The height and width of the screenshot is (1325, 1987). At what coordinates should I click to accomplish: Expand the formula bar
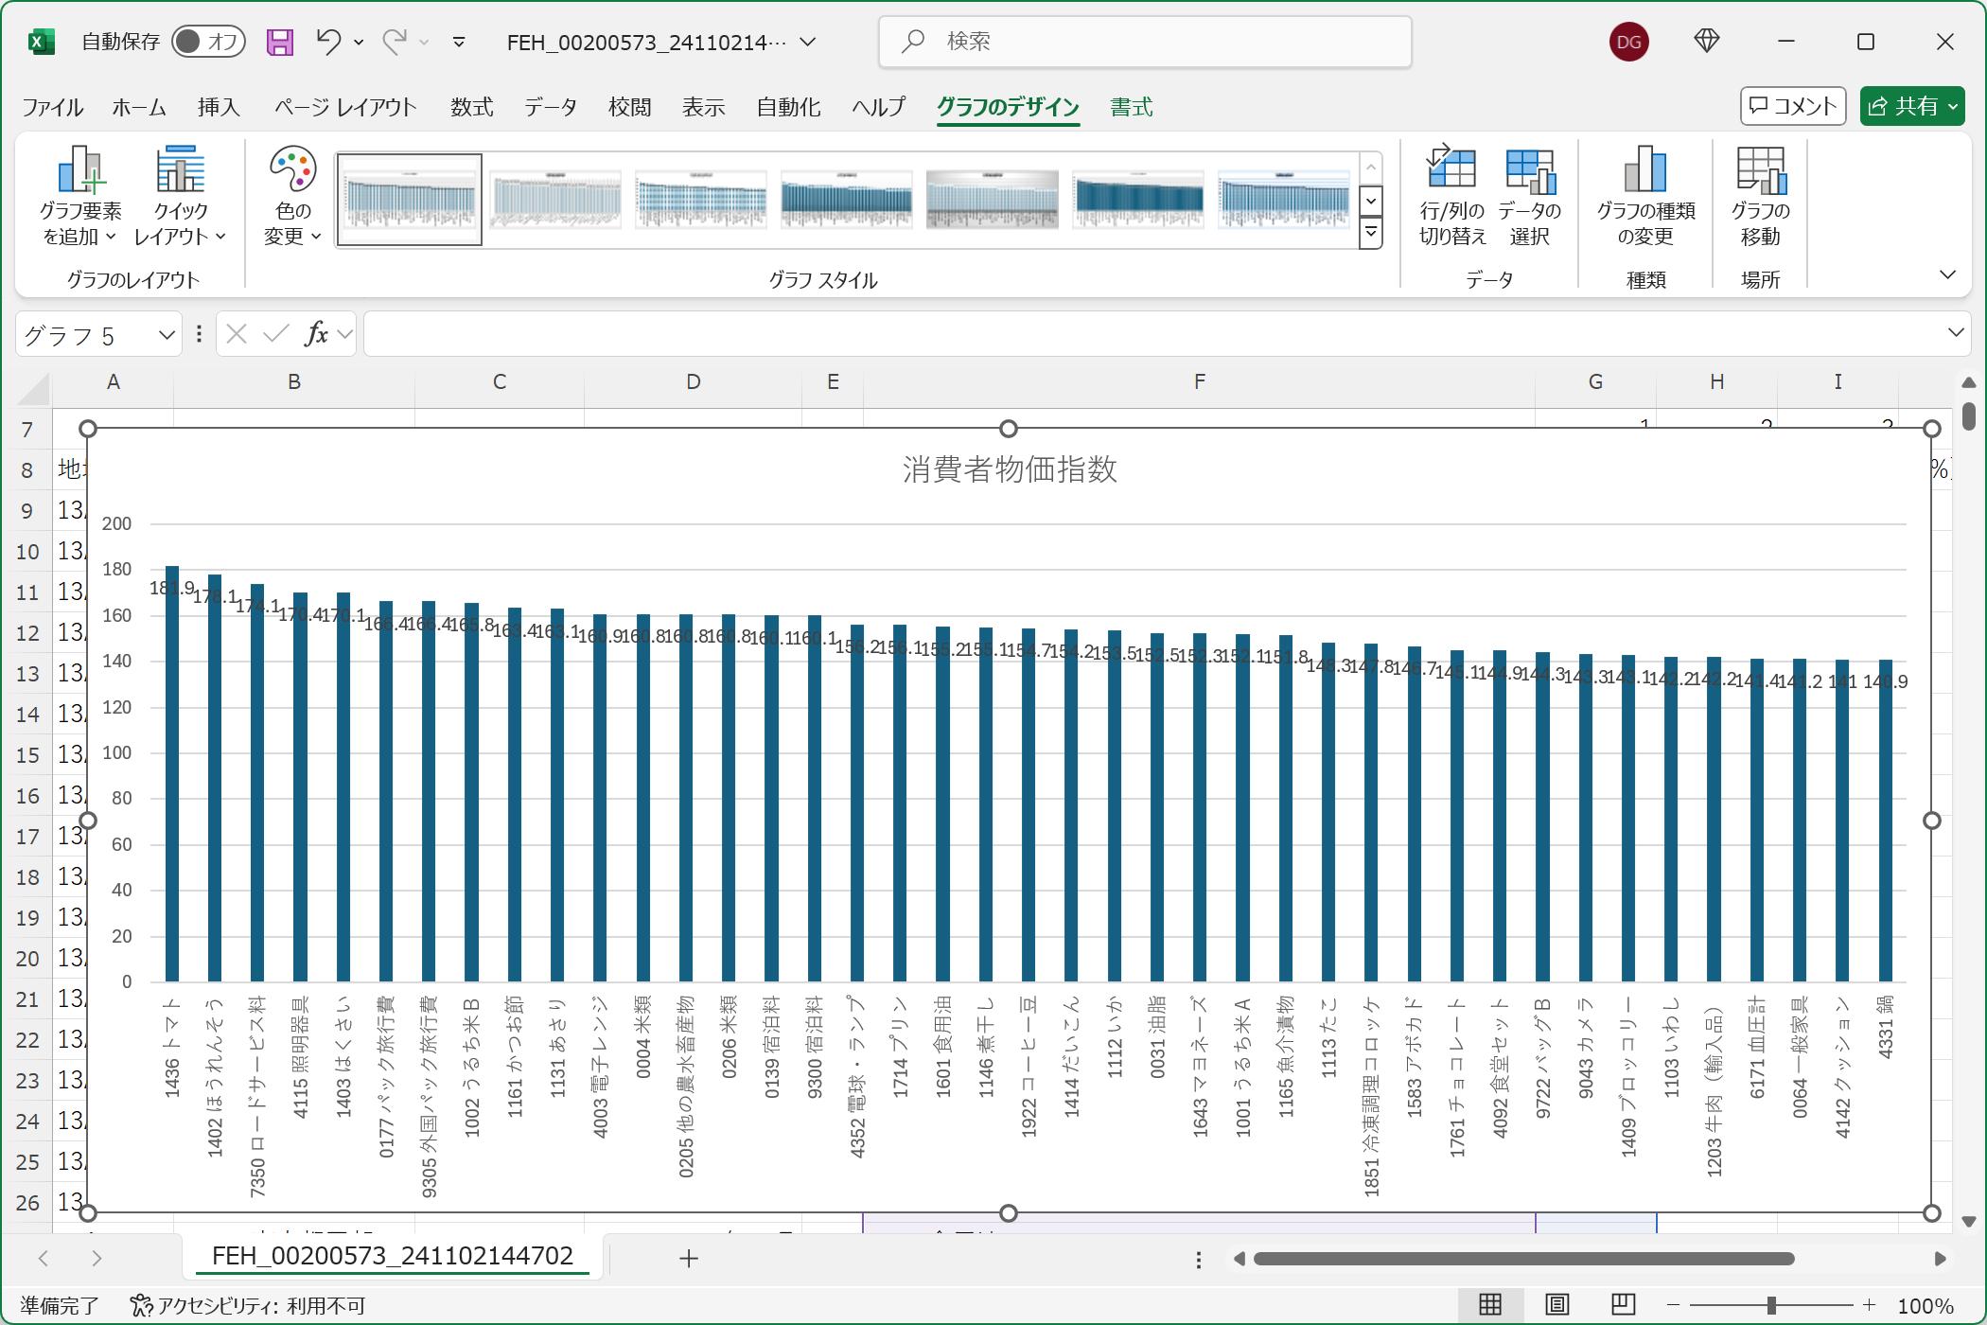[x=1955, y=333]
